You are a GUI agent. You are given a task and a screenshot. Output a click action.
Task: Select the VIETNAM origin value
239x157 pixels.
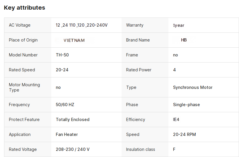[74, 40]
